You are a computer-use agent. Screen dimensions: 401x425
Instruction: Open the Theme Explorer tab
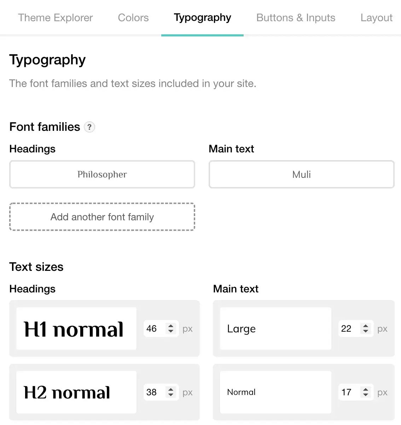coord(56,18)
